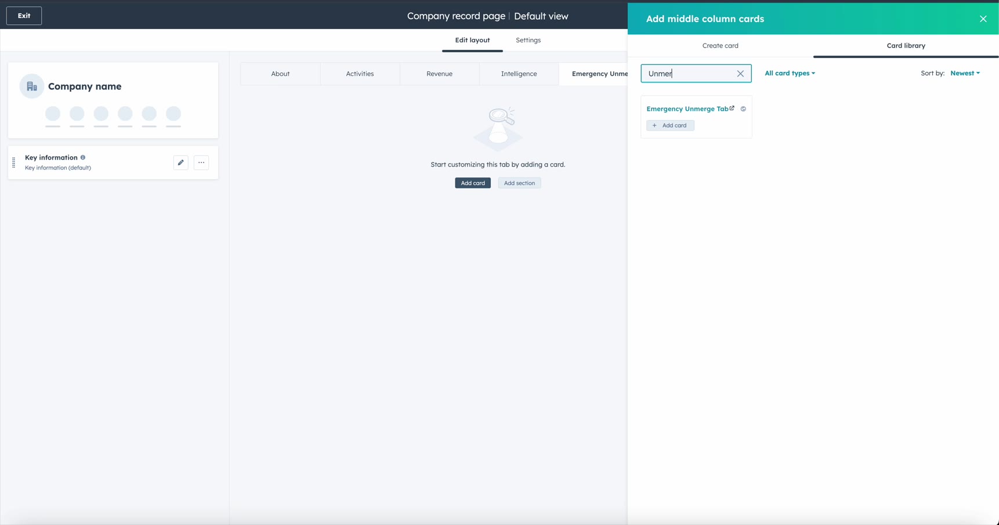Click the Add middle column cards heading
Image resolution: width=999 pixels, height=525 pixels.
coord(705,19)
